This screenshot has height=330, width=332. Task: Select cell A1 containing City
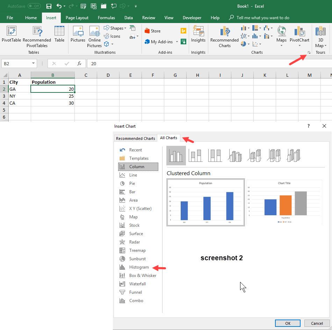point(20,82)
